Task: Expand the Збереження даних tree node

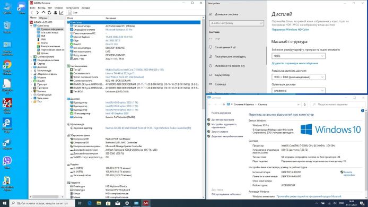Action: [31, 74]
